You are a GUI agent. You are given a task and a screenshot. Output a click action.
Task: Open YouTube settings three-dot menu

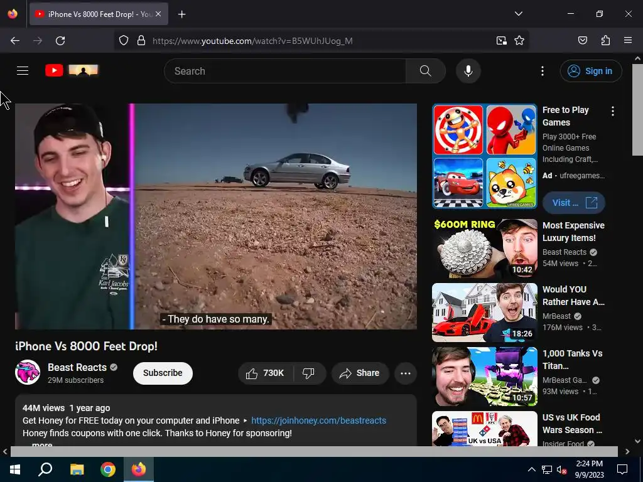tap(543, 71)
